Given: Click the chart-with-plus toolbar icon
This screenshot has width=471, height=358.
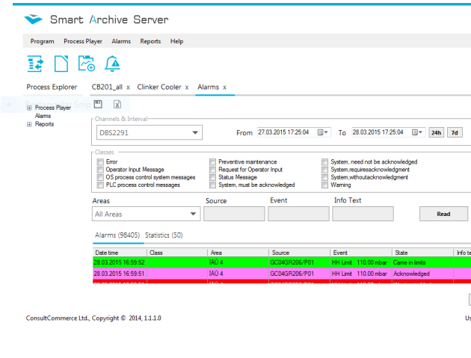Looking at the screenshot, I should tap(87, 64).
